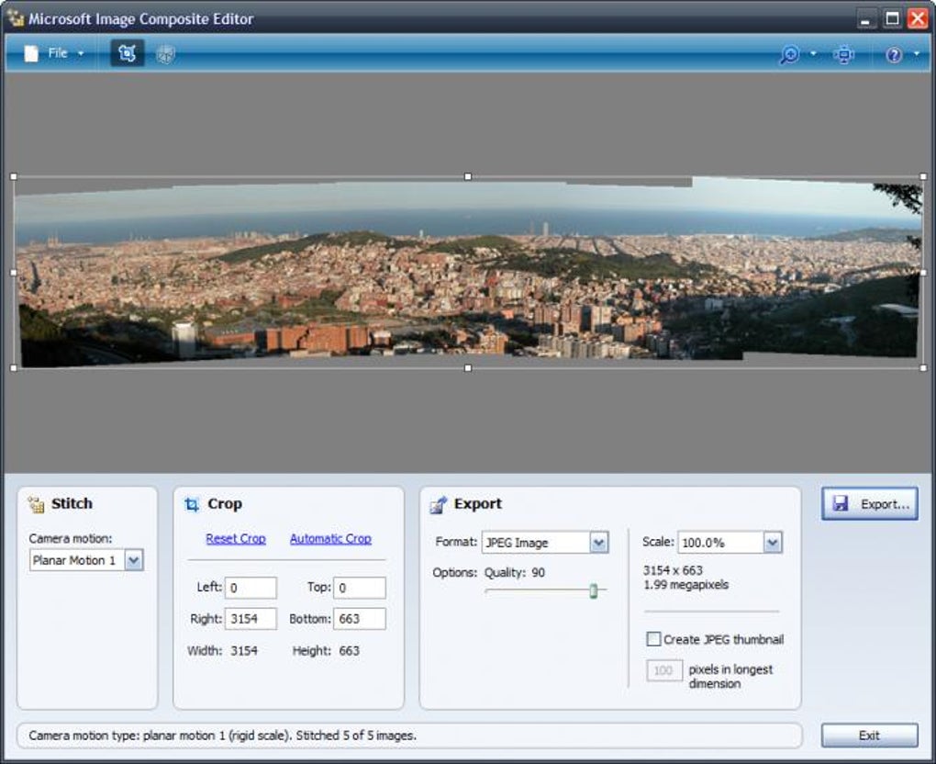Click the Right crop value field

pyautogui.click(x=251, y=619)
